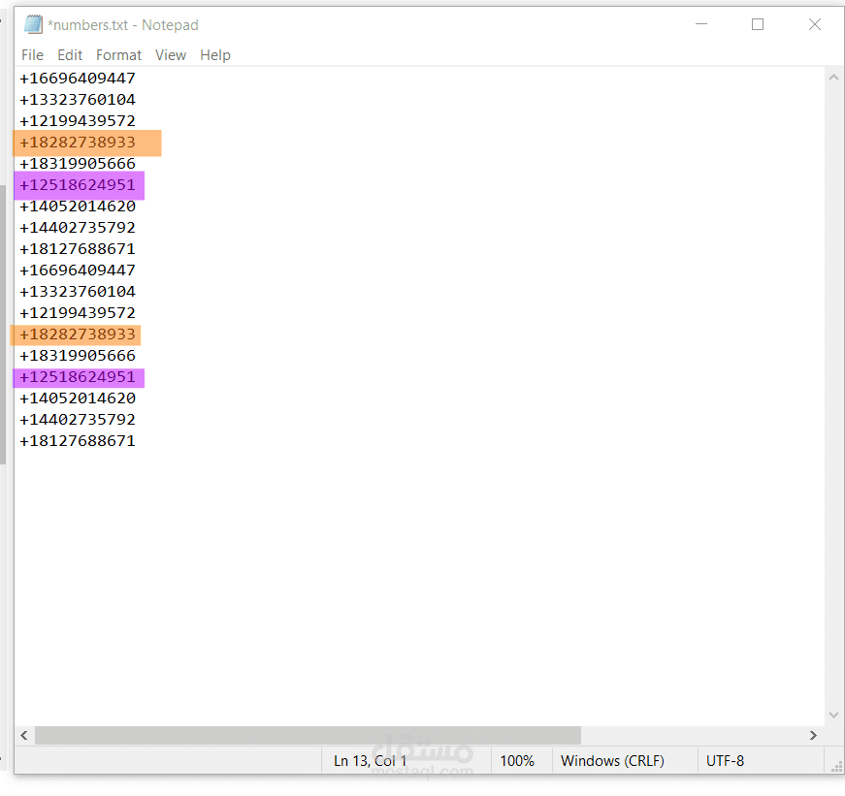Open the Help menu
This screenshot has height=796, width=845.
pyautogui.click(x=215, y=55)
